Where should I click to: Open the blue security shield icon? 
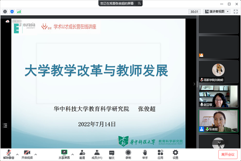[x=12, y=12]
